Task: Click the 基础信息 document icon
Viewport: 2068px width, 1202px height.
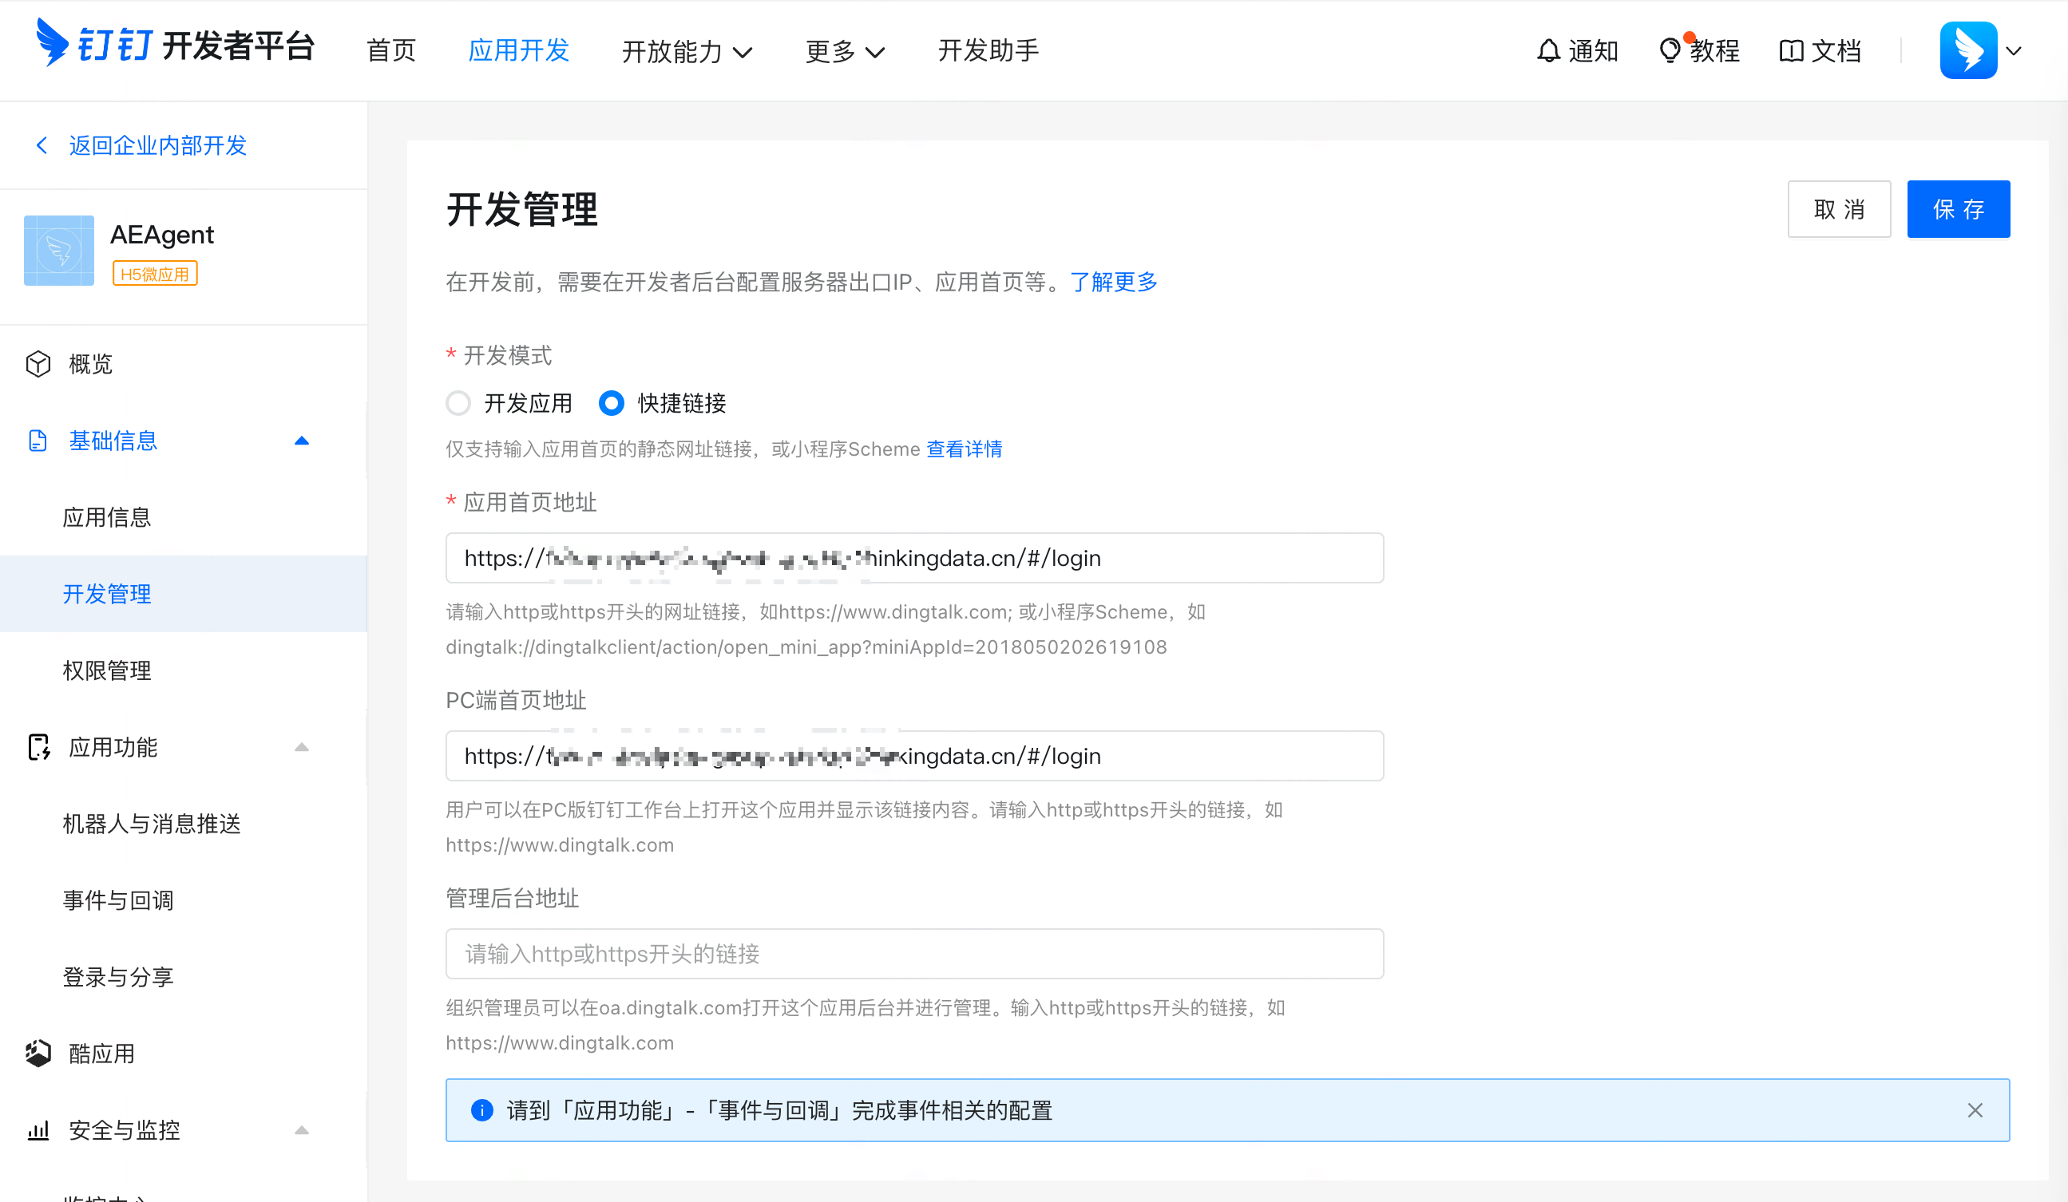Action: tap(38, 441)
